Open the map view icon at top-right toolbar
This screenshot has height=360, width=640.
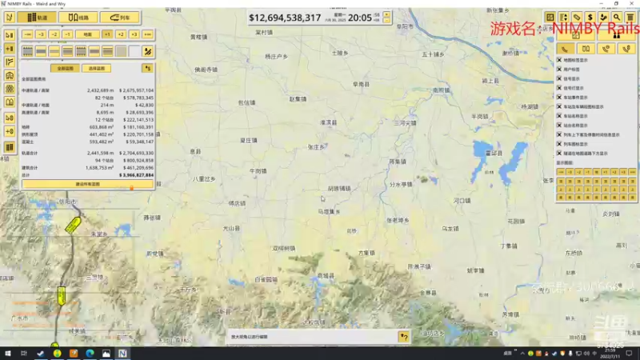550,17
